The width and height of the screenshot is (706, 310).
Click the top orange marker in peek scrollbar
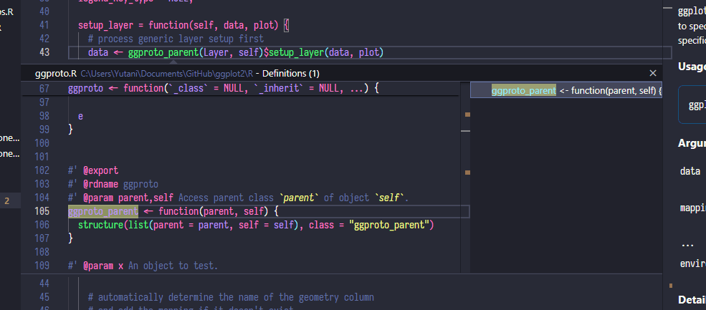467,115
